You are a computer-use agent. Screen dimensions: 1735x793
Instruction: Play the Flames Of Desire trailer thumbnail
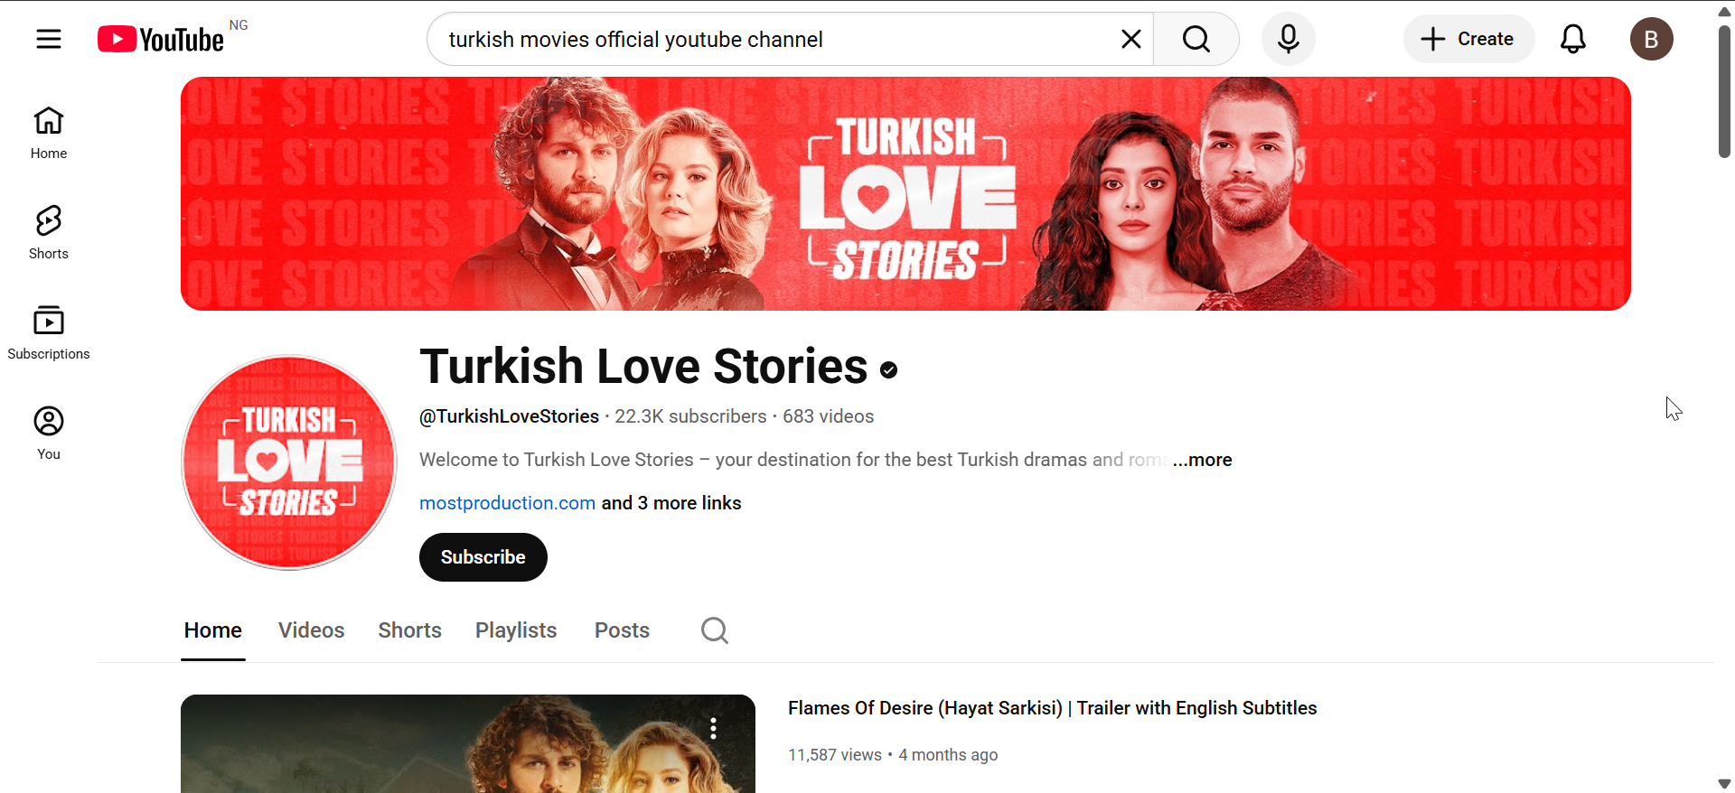[x=468, y=744]
